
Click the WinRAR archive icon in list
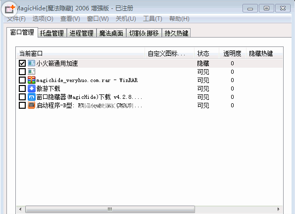31,80
